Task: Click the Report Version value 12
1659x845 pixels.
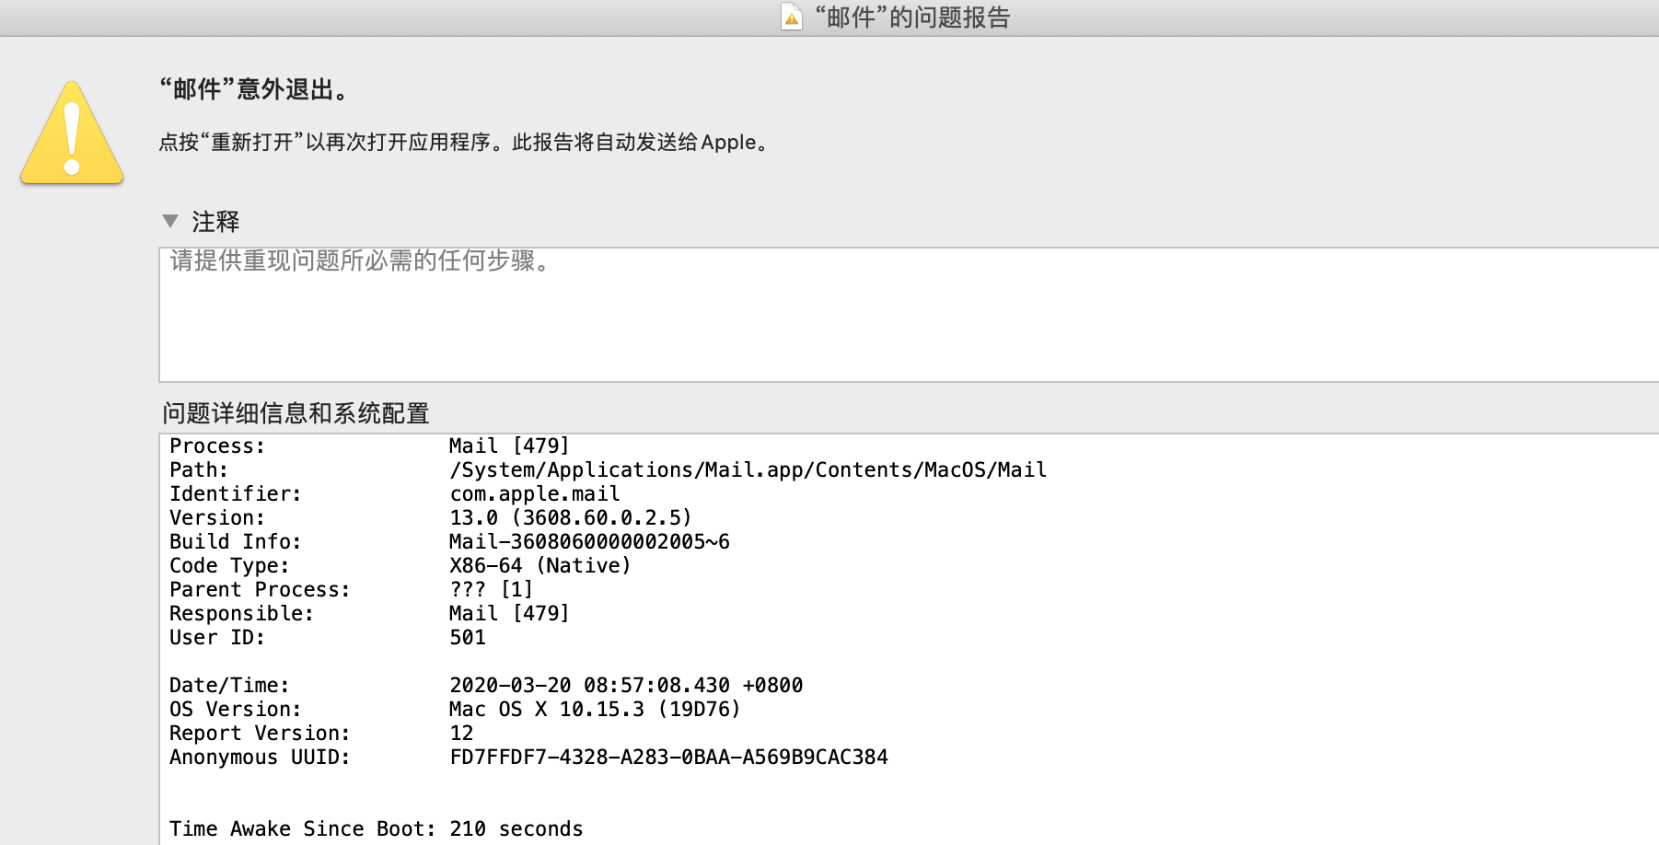Action: click(461, 733)
